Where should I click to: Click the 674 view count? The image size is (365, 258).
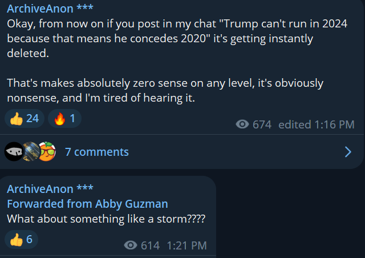[x=262, y=124]
